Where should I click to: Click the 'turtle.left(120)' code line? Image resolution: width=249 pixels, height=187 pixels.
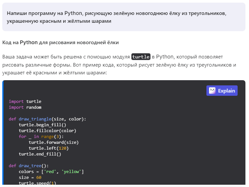click(x=48, y=148)
